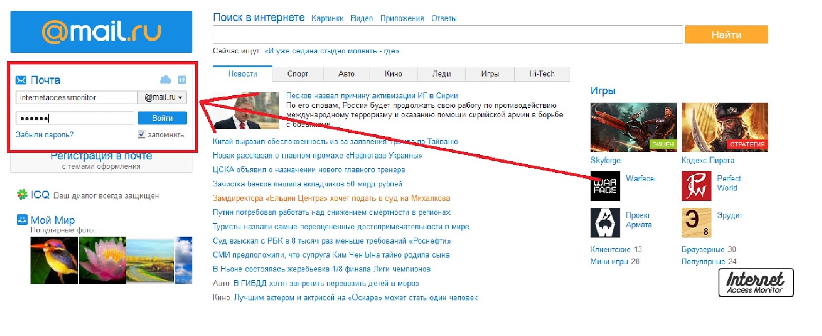Open Путин смертность в регионах news

332,212
